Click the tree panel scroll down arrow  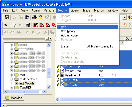[49, 87]
